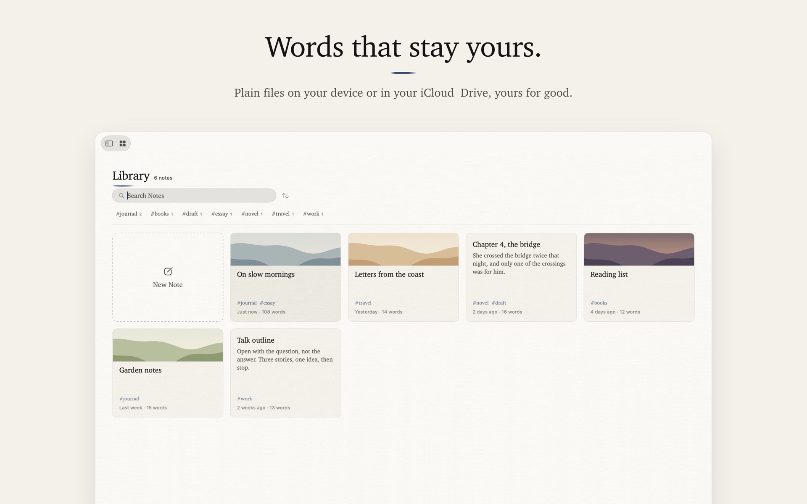The height and width of the screenshot is (504, 807).
Task: Filter by #novel tag in tag bar
Action: tap(252, 214)
